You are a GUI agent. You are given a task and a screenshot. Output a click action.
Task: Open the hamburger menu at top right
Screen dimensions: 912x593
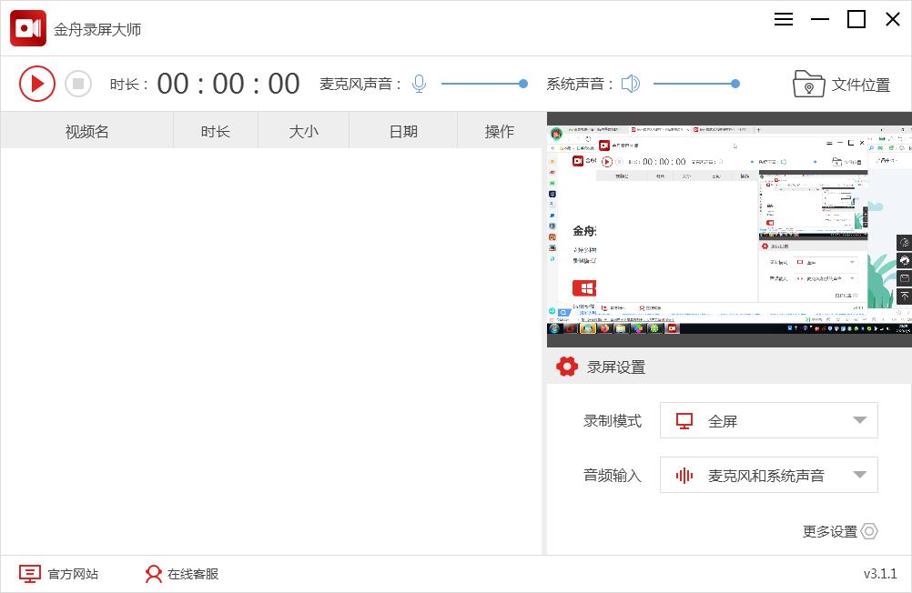783,19
